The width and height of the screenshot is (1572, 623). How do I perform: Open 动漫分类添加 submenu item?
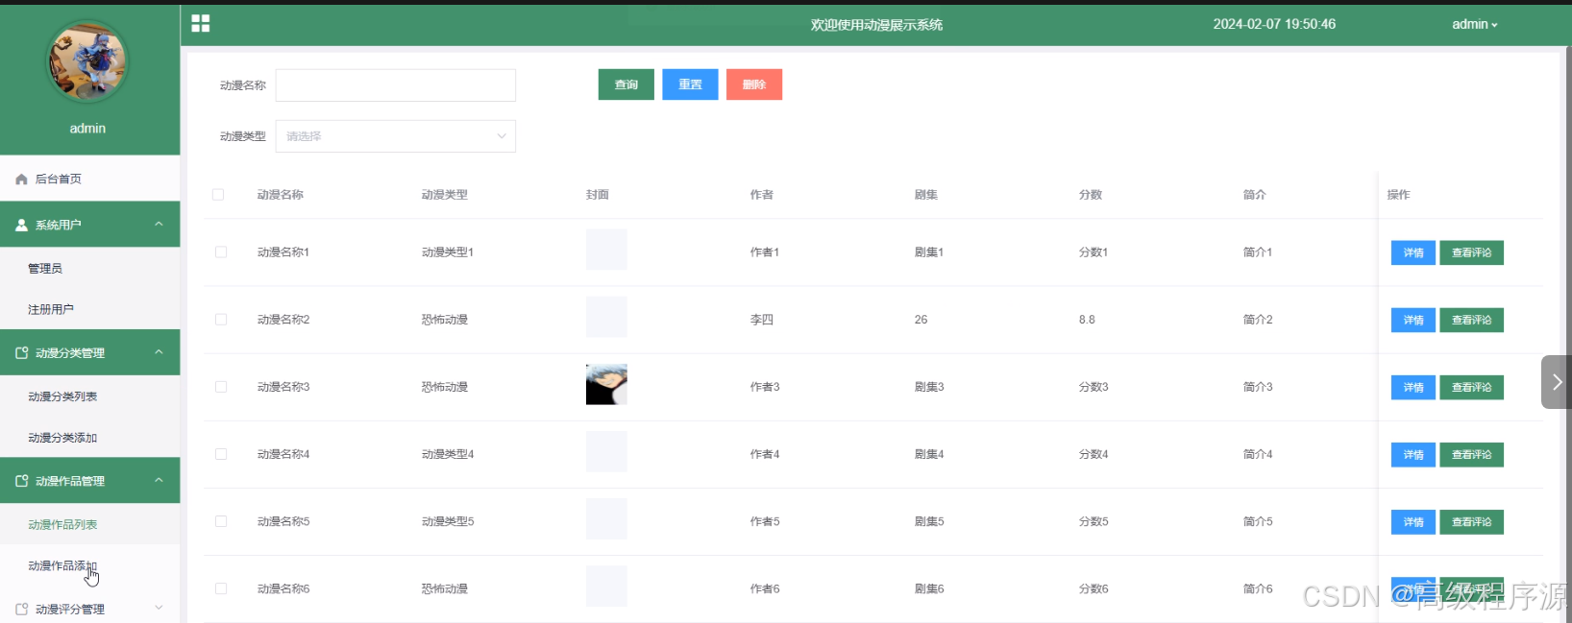(x=90, y=438)
